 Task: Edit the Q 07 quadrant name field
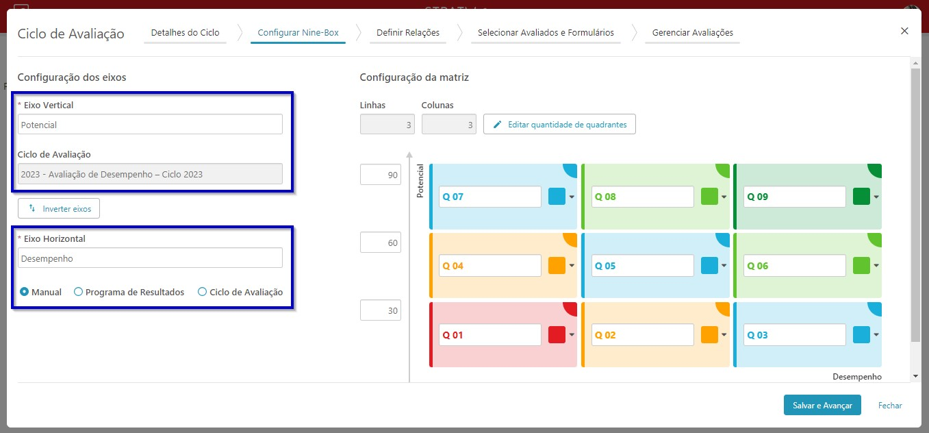click(489, 197)
